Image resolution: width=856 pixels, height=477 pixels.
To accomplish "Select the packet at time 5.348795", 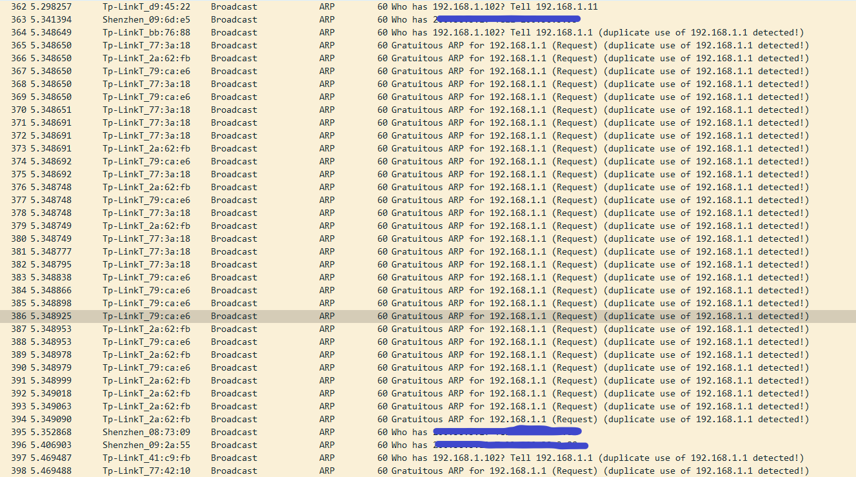I will click(428, 264).
